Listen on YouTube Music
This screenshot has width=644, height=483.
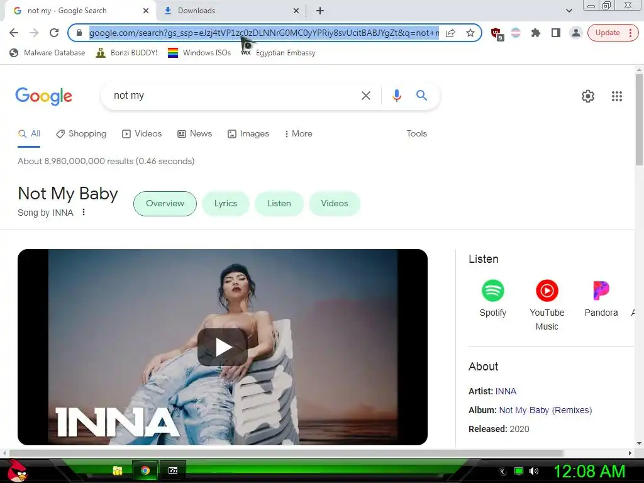coord(547,305)
